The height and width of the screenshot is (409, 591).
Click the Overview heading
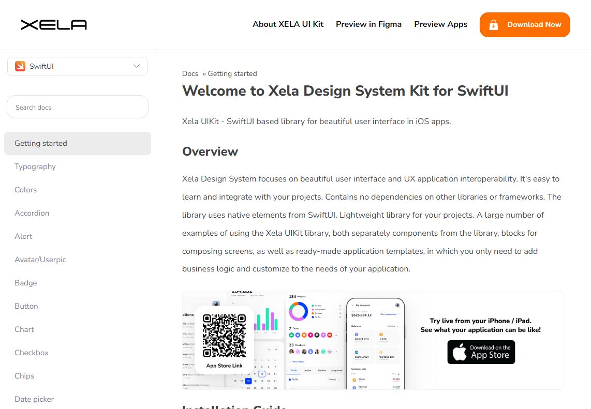[x=210, y=152]
